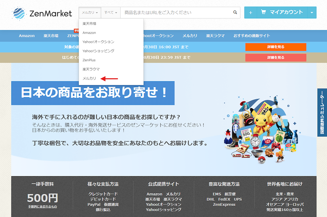Open 楽天ラクマ in the blue navigation bar
Image resolution: width=327 pixels, height=217 pixels.
point(215,36)
